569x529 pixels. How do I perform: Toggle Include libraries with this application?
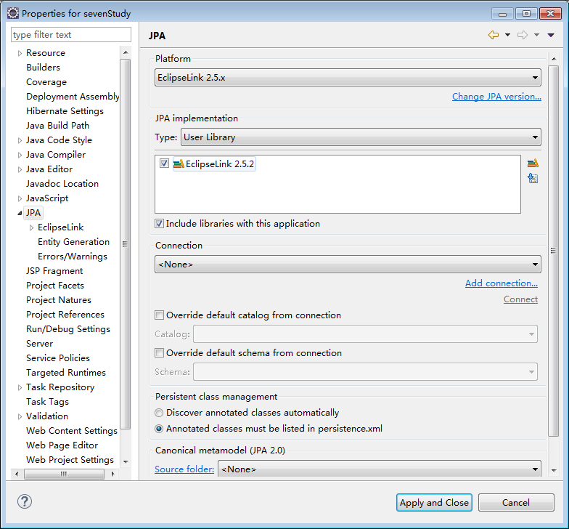pos(159,224)
